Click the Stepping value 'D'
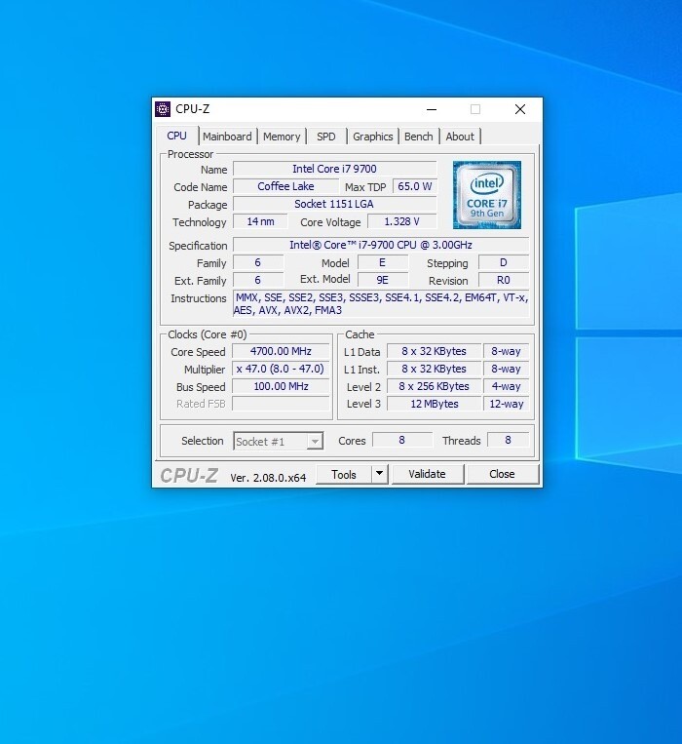This screenshot has height=744, width=682. [504, 263]
